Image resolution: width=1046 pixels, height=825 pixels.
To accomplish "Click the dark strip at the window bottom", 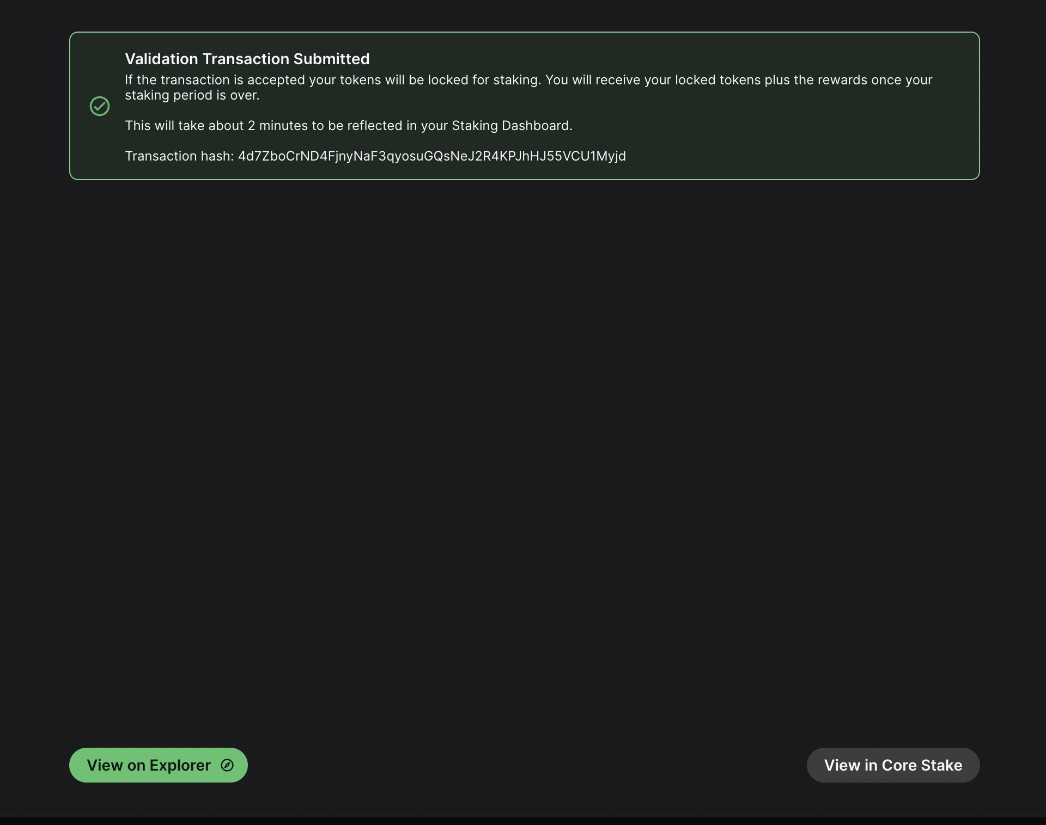I will 523,821.
